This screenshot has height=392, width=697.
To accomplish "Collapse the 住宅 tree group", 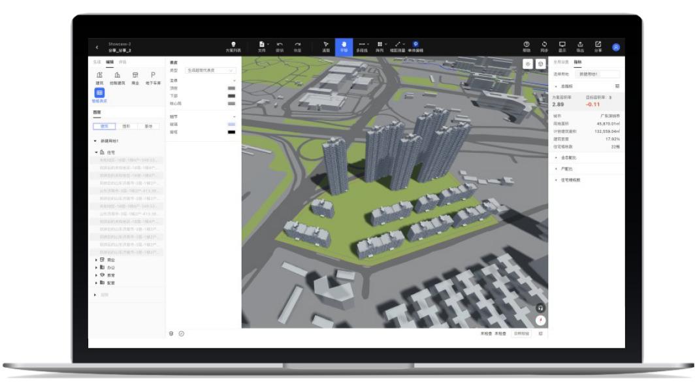I will tap(96, 152).
